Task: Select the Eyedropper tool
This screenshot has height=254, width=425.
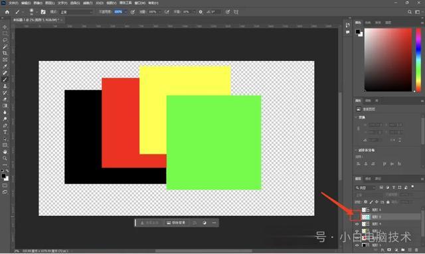Action: point(5,66)
